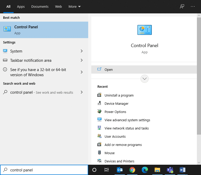Open the feedback icon in search header
This screenshot has height=175, width=201.
[182, 7]
